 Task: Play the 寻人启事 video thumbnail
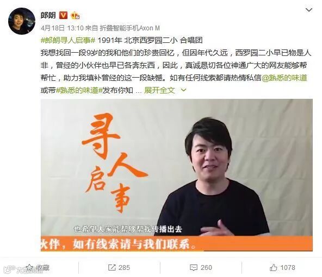click(x=177, y=175)
